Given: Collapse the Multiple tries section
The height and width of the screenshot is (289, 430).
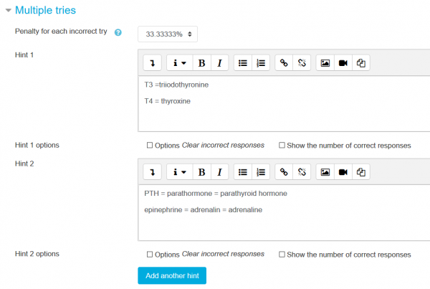Looking at the screenshot, I should pos(9,11).
